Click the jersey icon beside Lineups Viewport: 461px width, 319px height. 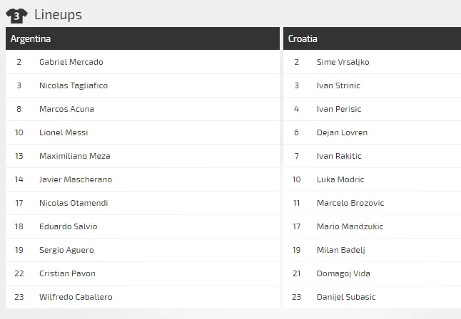[16, 14]
